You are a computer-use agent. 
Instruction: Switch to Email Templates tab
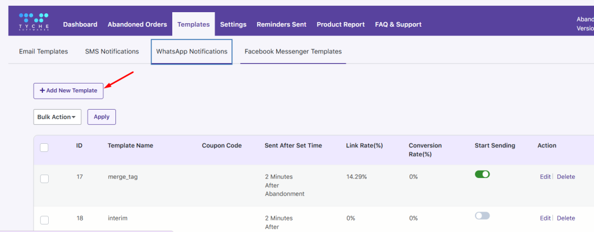44,52
